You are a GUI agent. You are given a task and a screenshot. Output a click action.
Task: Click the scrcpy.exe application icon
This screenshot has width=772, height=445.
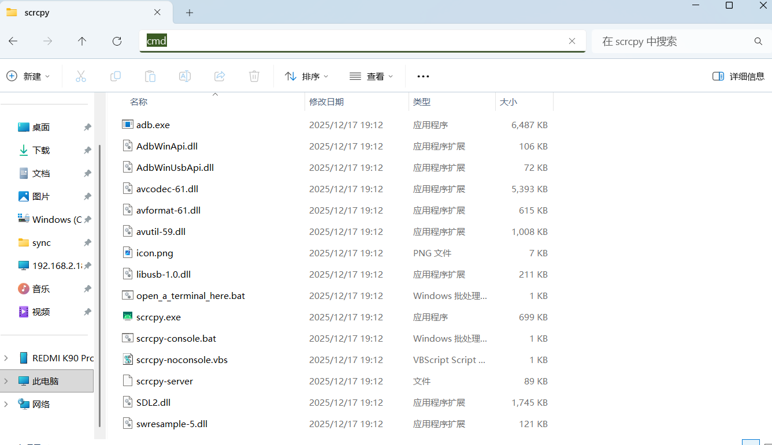[x=128, y=317]
